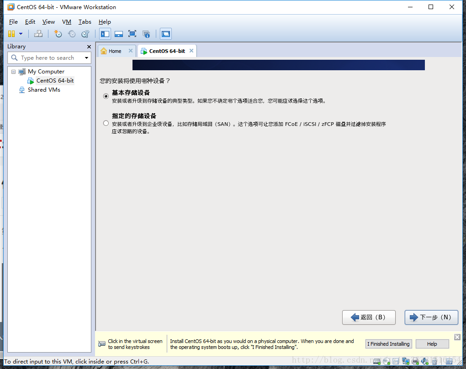Revert the VM to its previous snapshot
Screen dimensions: 466x369
point(72,34)
